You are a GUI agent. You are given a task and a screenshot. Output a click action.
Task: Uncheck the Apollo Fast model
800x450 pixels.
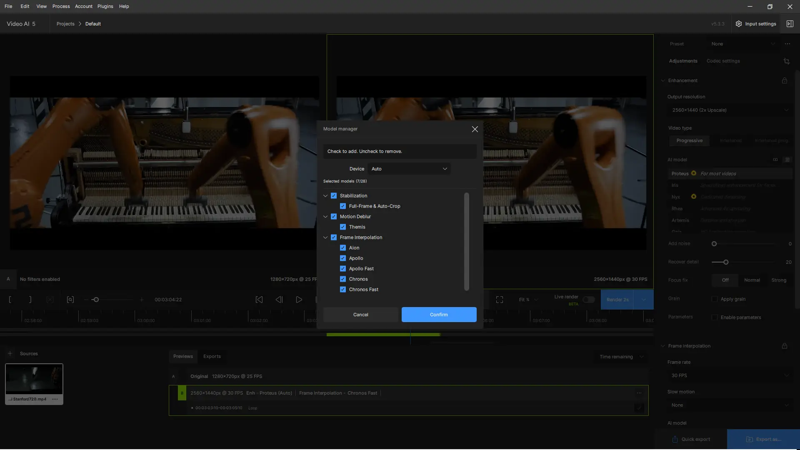click(x=343, y=269)
